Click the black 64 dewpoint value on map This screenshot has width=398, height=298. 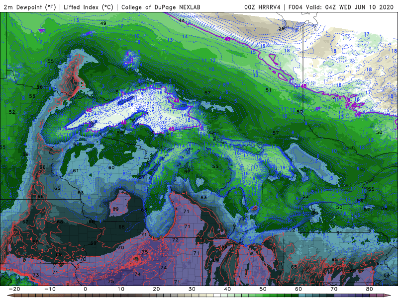tap(387, 275)
